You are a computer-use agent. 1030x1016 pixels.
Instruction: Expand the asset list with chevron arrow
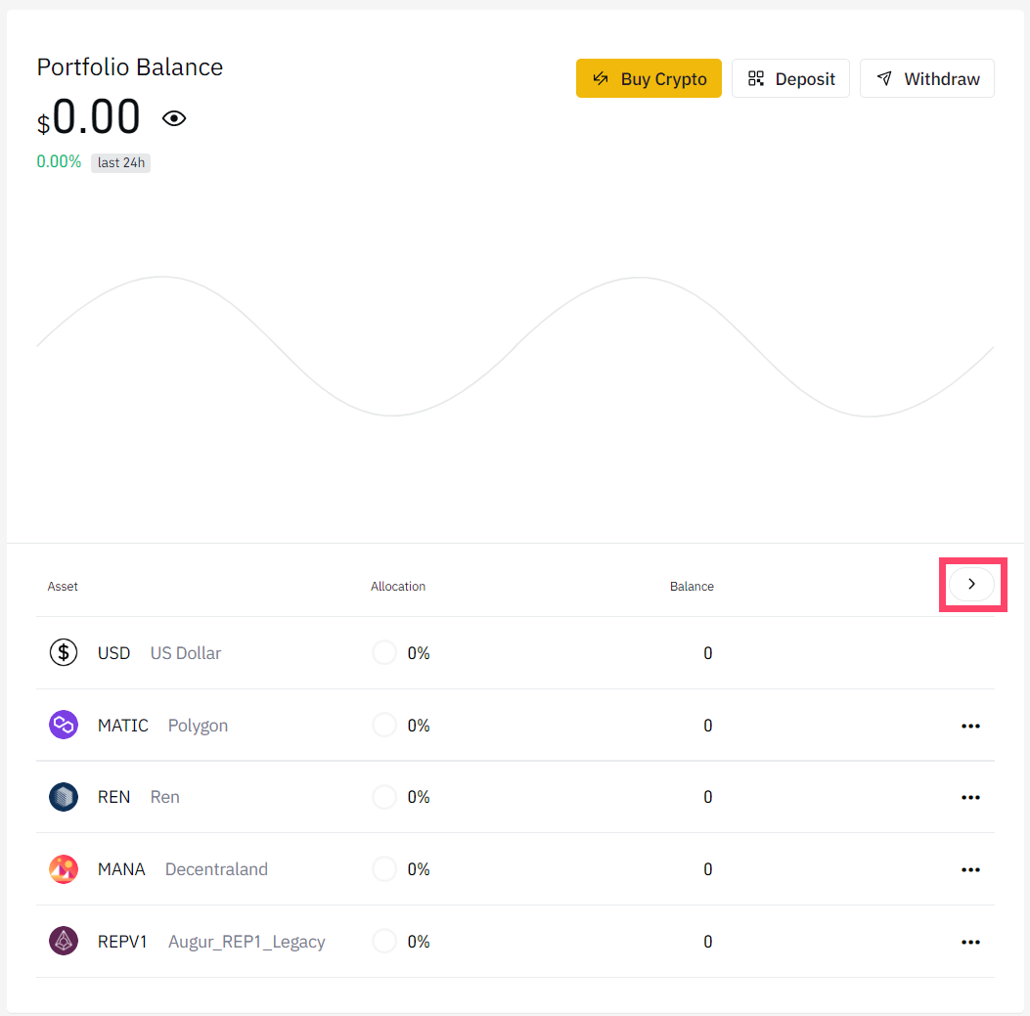point(971,584)
